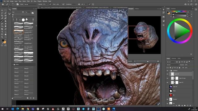Image resolution: width=198 pixels, height=111 pixels.
Task: Open the Filter menu
Action: 28,1
